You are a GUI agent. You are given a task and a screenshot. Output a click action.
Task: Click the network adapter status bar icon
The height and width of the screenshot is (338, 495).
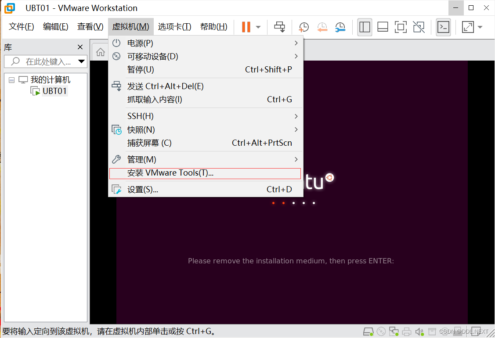click(394, 331)
